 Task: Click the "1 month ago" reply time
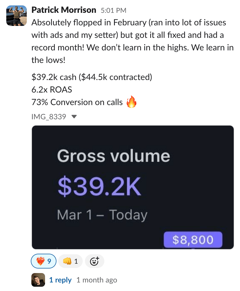click(x=97, y=280)
